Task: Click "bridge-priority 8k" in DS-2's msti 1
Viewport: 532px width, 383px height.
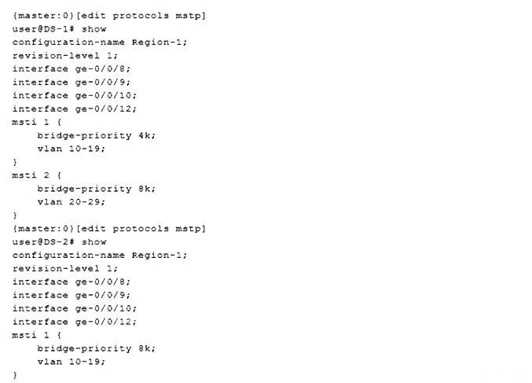Action: coord(96,348)
